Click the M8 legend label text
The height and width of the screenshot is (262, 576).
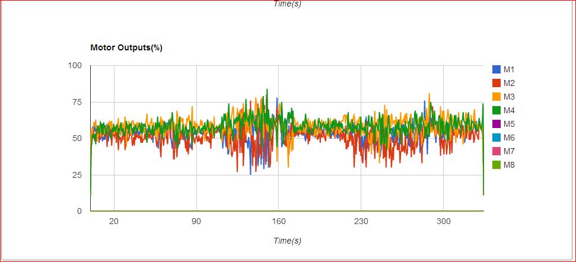509,165
